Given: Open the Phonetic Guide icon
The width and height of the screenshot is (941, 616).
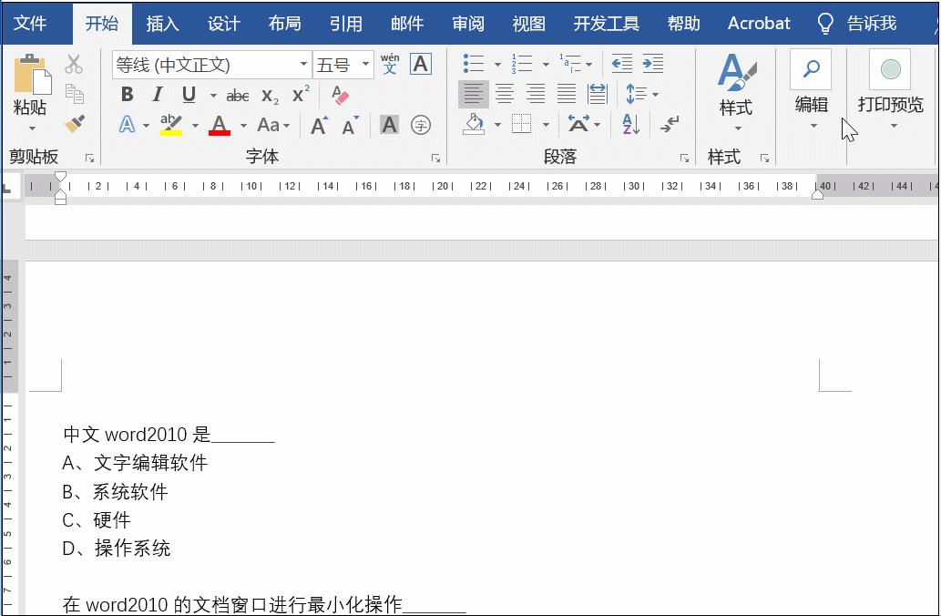Looking at the screenshot, I should [x=389, y=64].
